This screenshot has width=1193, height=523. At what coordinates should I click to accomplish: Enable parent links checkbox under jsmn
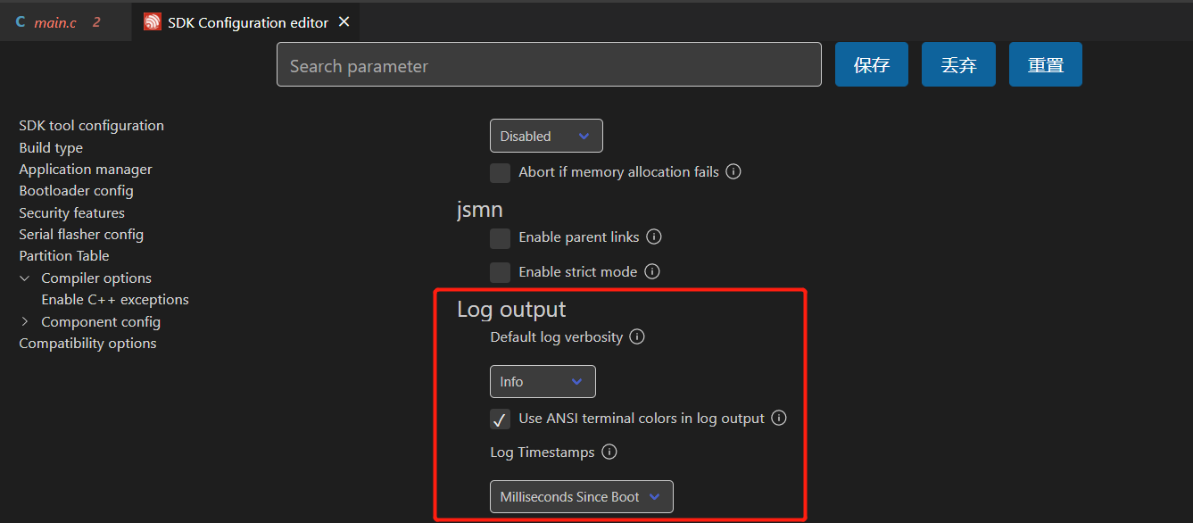coord(501,237)
